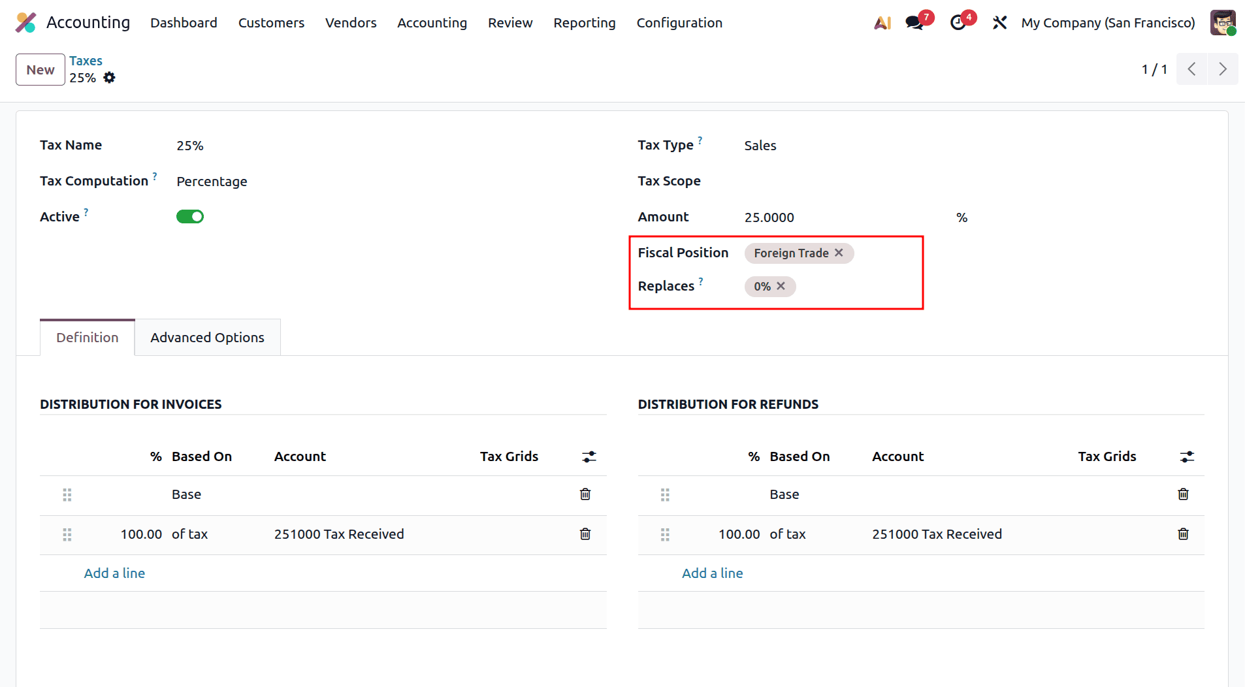Screen dimensions: 1245x687
Task: Click the 100.00 percent cell in refunds
Action: click(x=739, y=534)
